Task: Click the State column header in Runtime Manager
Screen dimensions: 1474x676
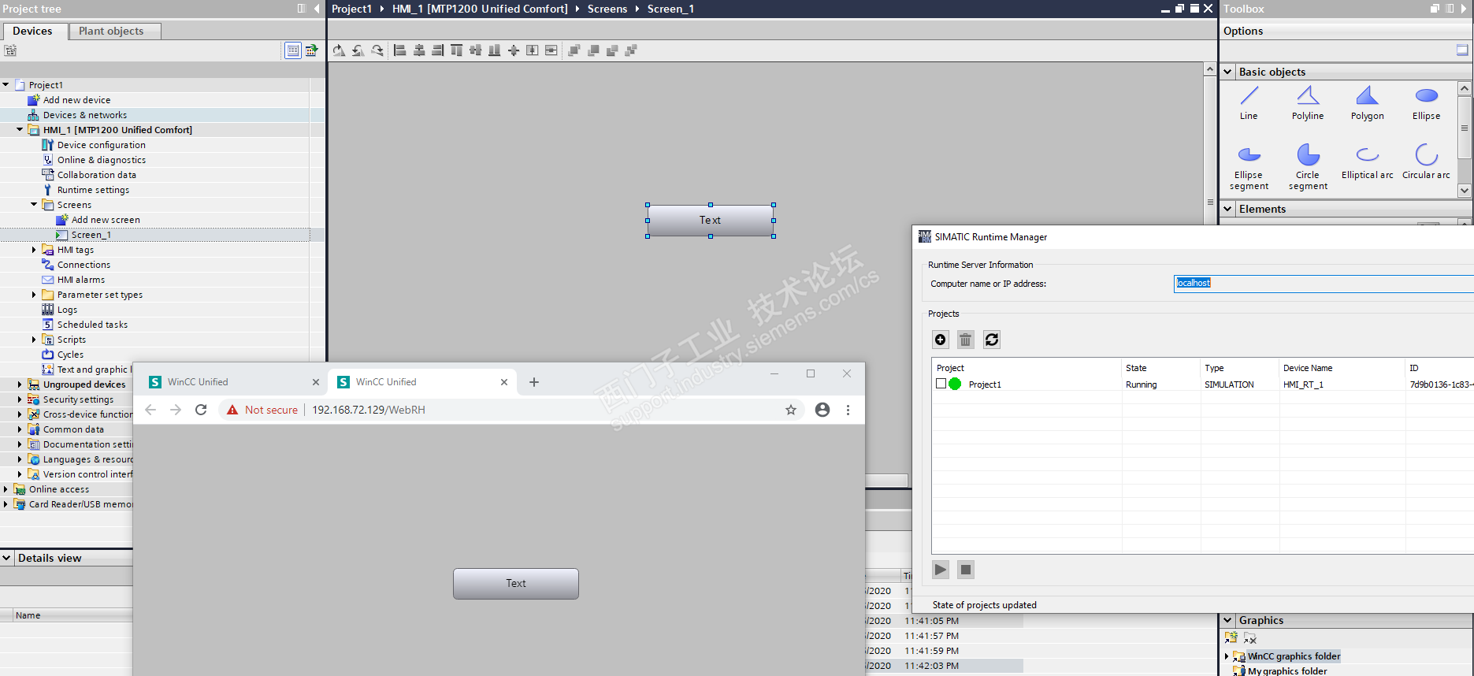Action: click(x=1161, y=368)
